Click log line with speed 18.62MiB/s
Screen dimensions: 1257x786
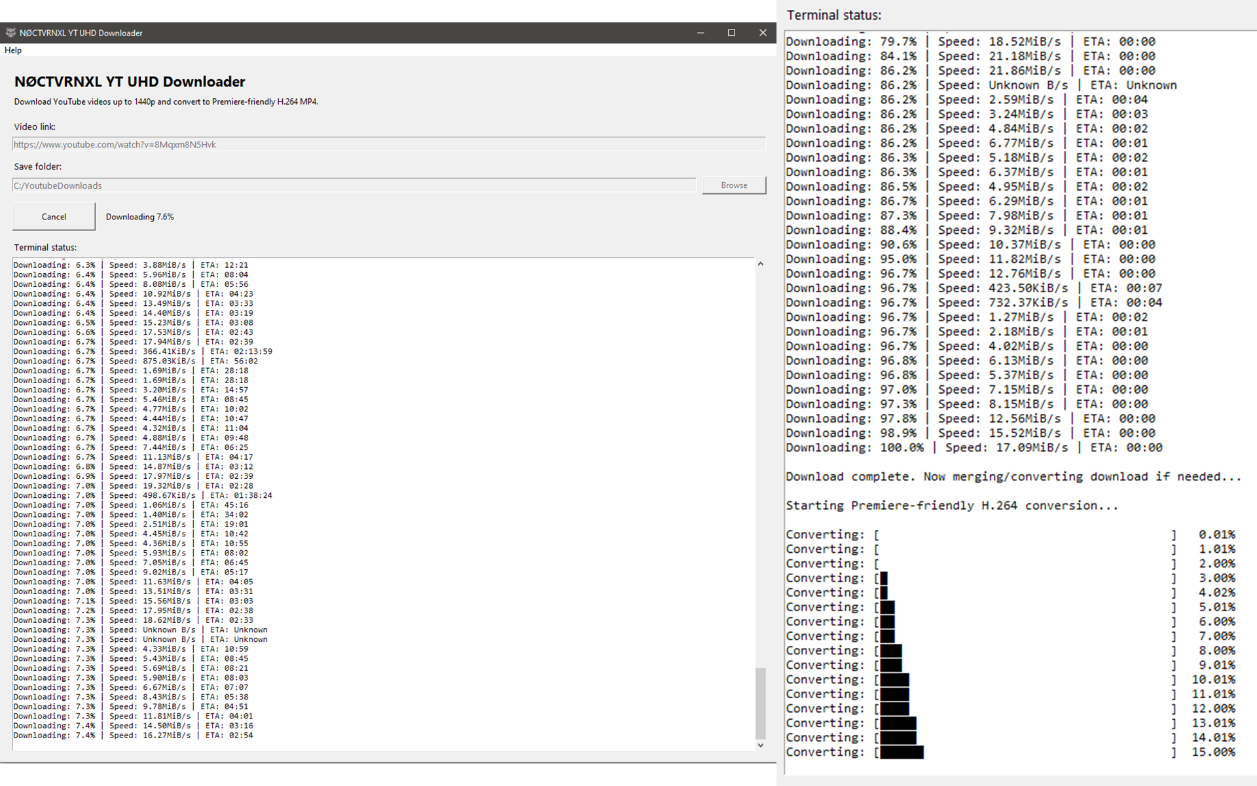pyautogui.click(x=133, y=620)
